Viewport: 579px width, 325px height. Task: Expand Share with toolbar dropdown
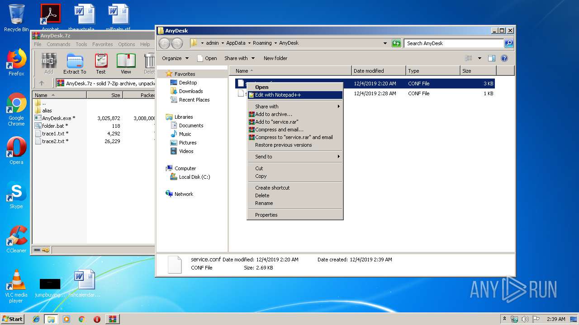(240, 58)
